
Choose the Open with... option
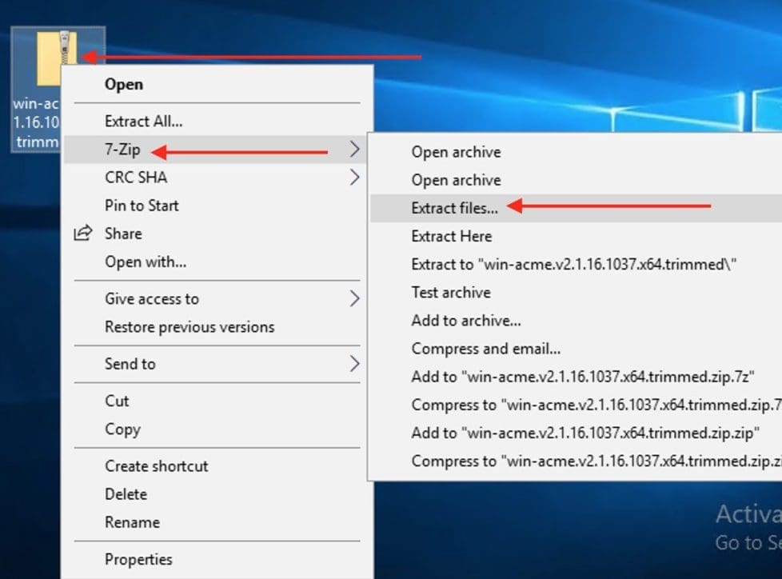146,262
